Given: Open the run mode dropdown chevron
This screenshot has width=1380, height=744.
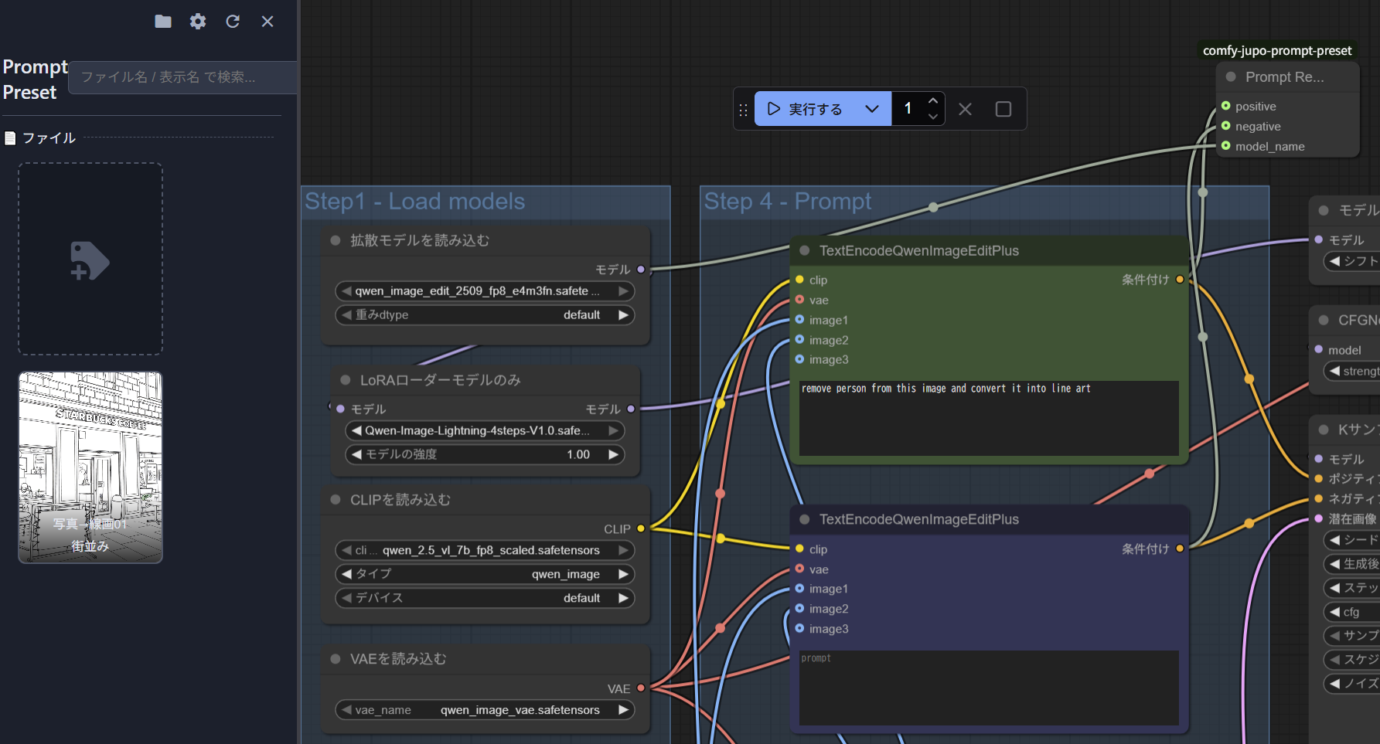Looking at the screenshot, I should [872, 109].
